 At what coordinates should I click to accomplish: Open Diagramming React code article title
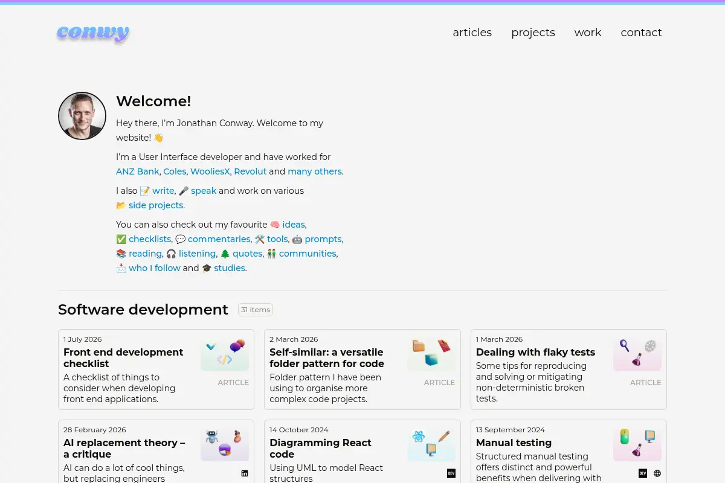(320, 449)
